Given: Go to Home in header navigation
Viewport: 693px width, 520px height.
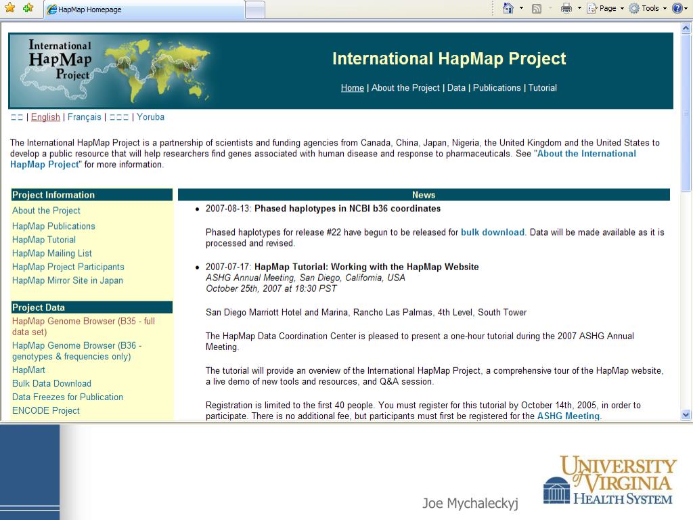Looking at the screenshot, I should click(x=352, y=87).
